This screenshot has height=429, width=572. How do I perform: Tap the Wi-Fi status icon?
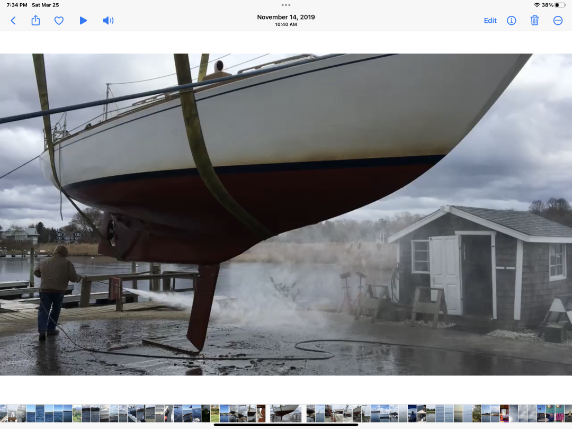coord(537,5)
